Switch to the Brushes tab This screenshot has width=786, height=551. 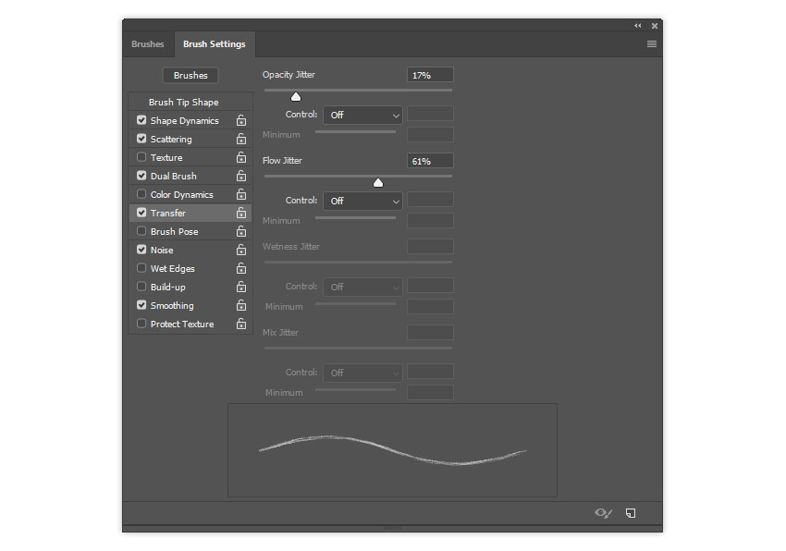(x=148, y=44)
